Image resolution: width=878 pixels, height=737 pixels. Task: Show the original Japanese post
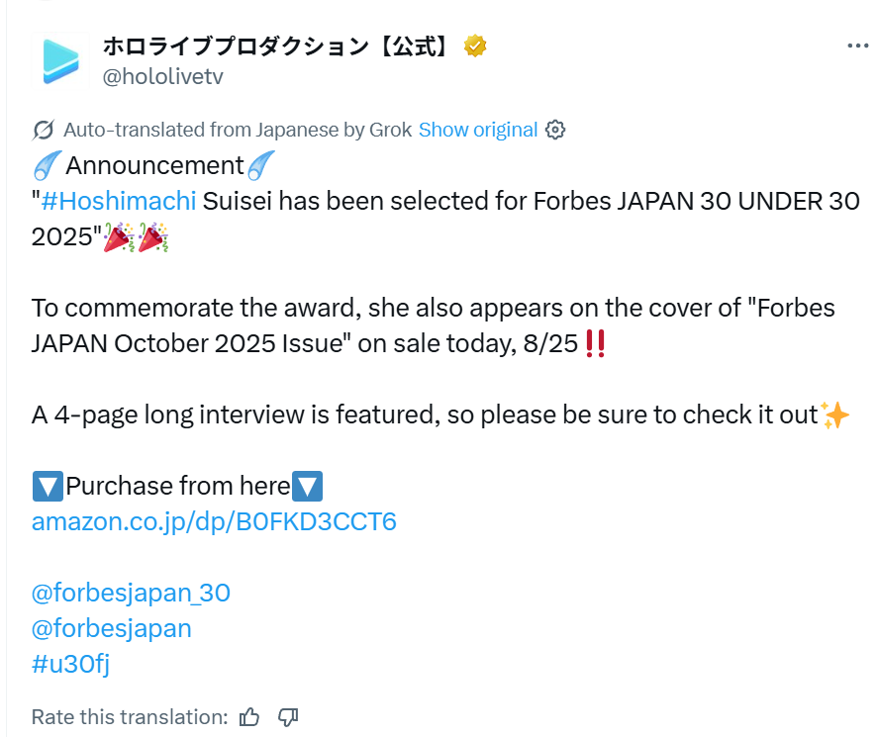[x=478, y=130]
